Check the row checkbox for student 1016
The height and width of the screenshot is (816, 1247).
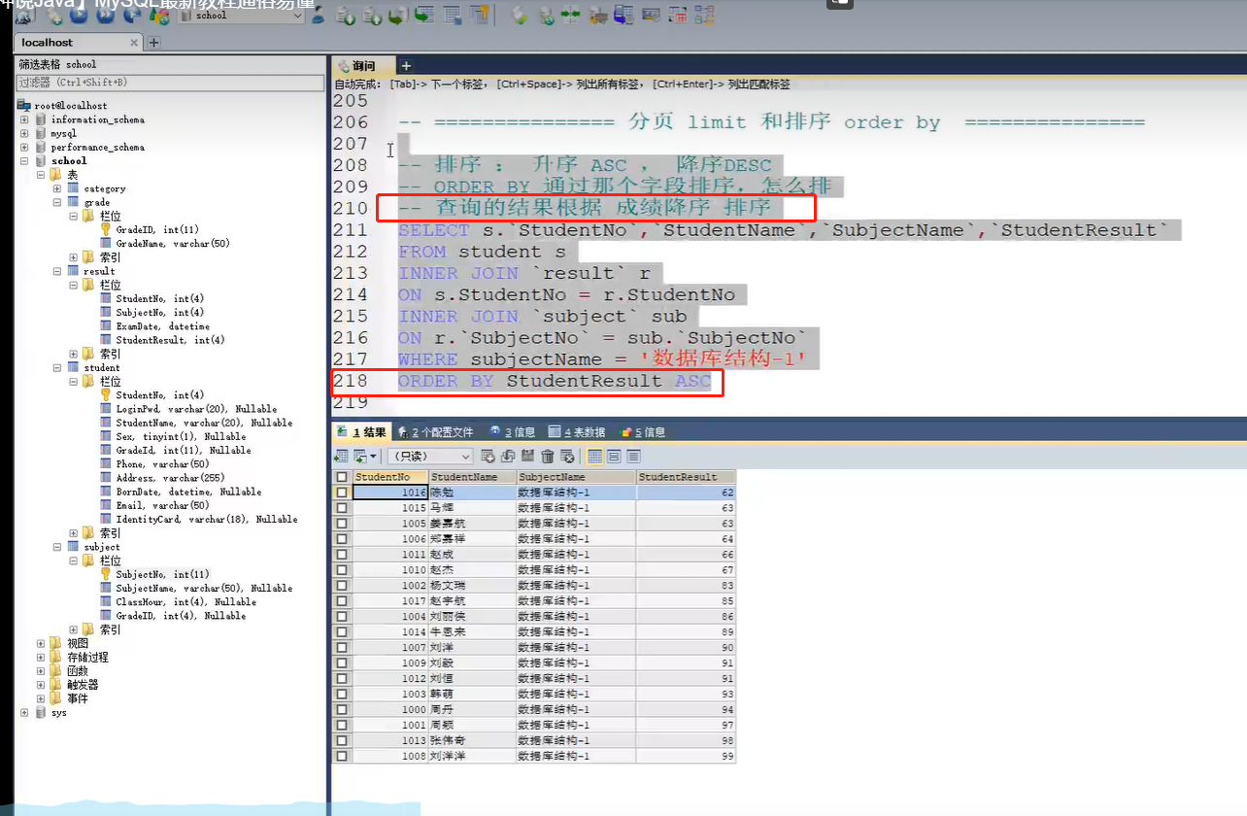341,493
